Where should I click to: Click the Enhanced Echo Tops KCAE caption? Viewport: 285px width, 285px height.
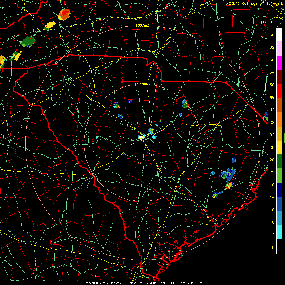tap(144, 283)
